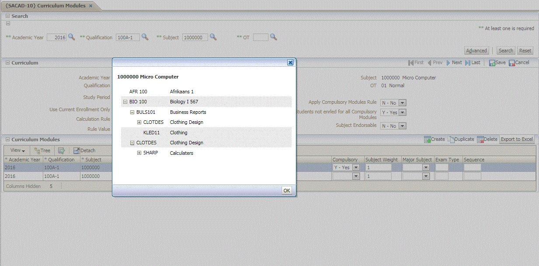Delete the highlighted curriculum module
This screenshot has width=539, height=266.
487,139
